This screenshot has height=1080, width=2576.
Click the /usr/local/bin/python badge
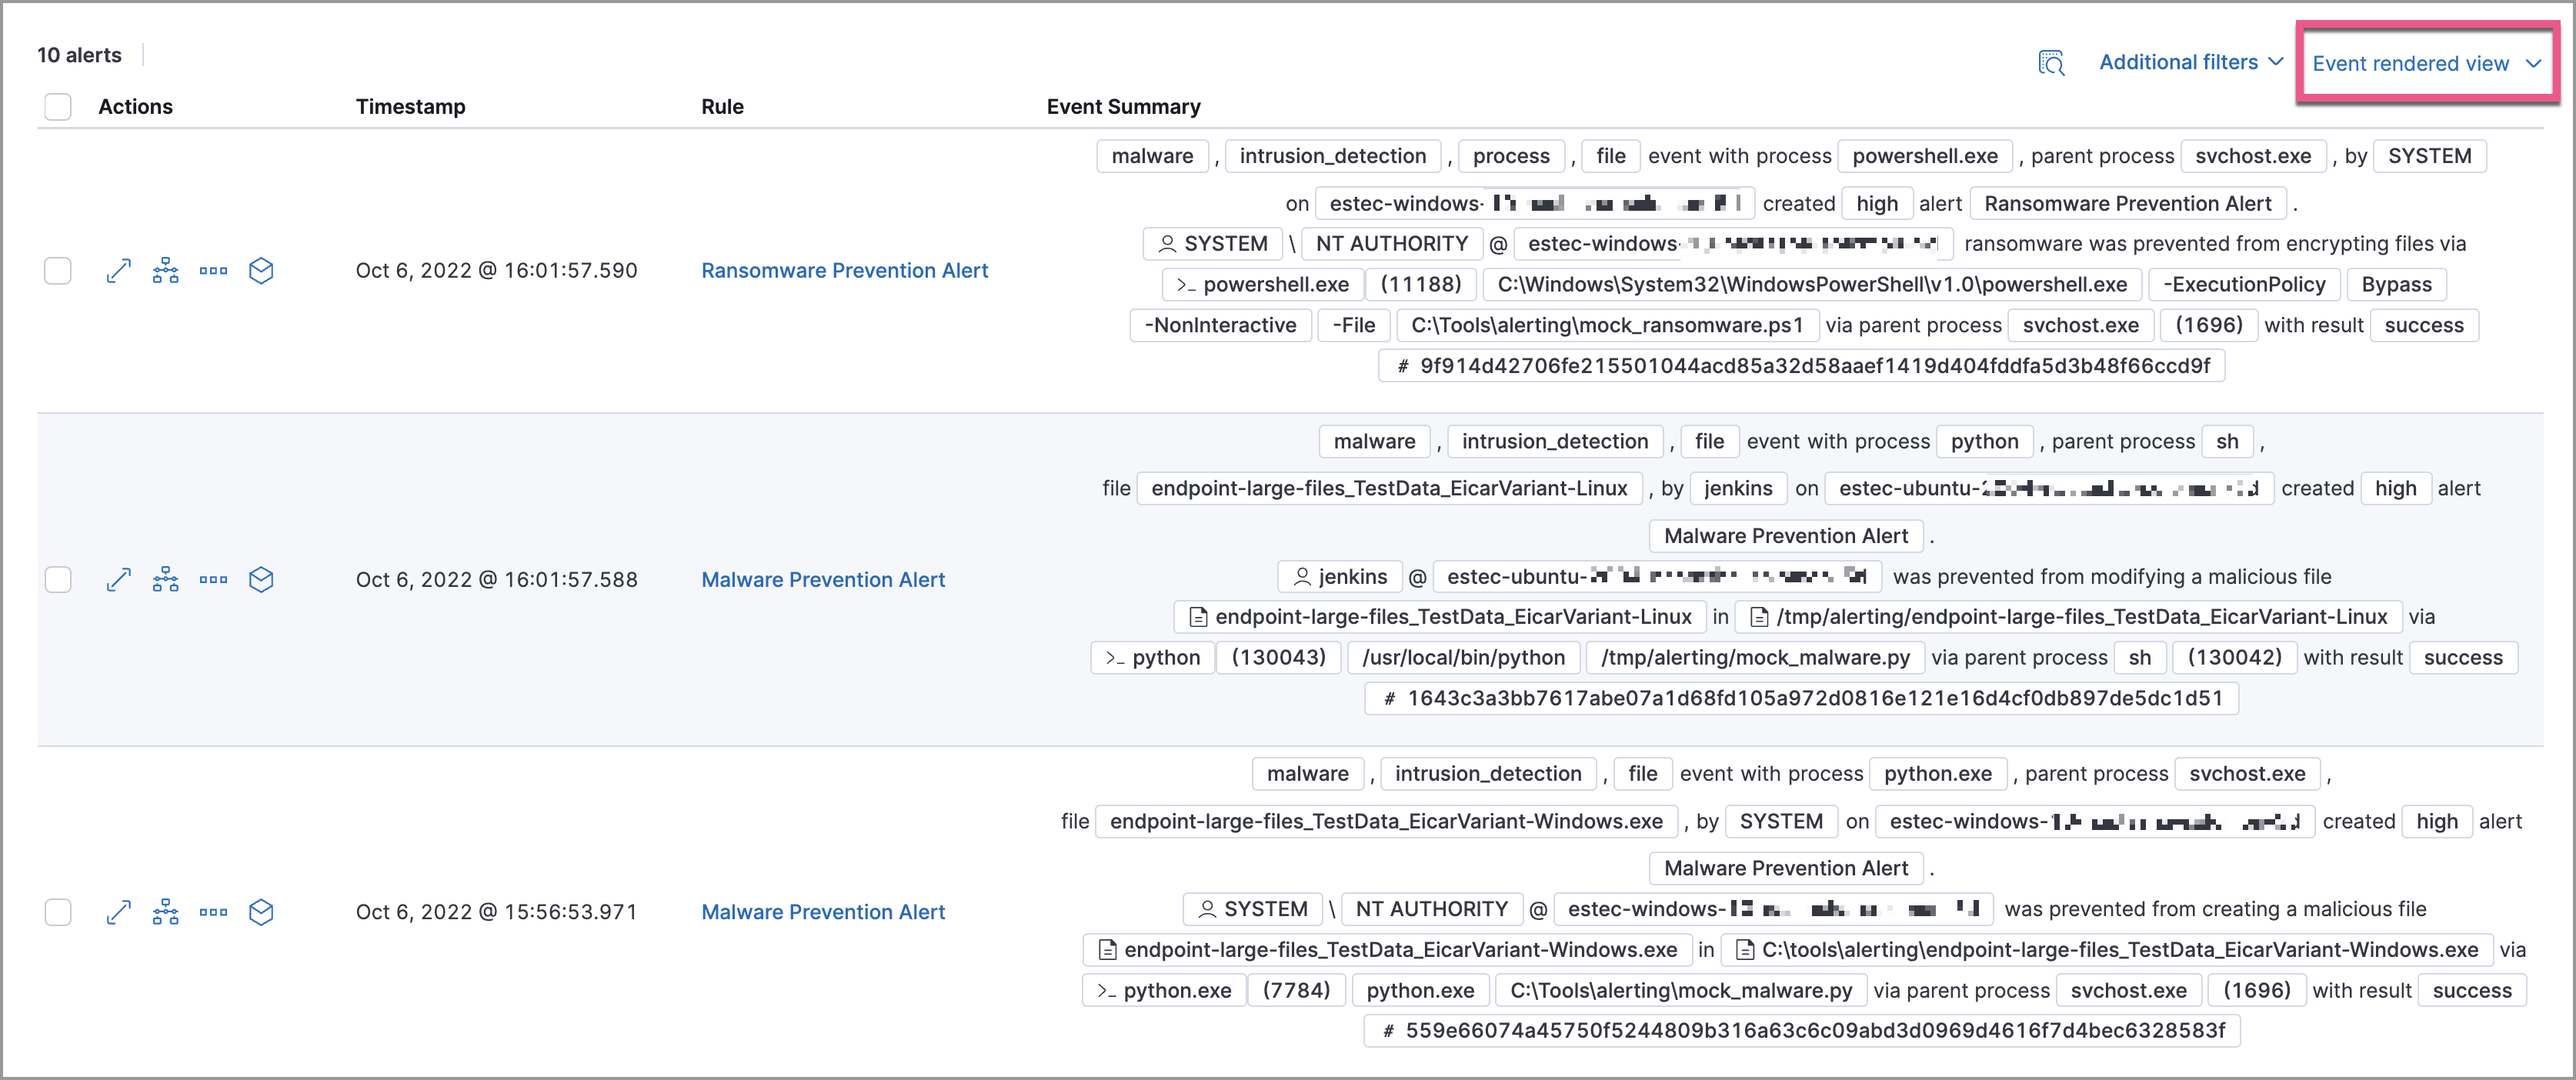tap(1463, 658)
